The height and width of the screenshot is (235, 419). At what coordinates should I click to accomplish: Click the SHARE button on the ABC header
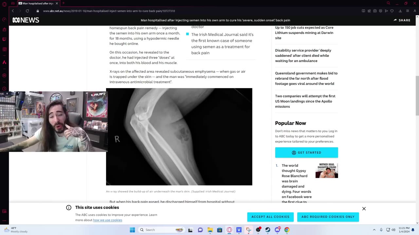[x=402, y=20]
